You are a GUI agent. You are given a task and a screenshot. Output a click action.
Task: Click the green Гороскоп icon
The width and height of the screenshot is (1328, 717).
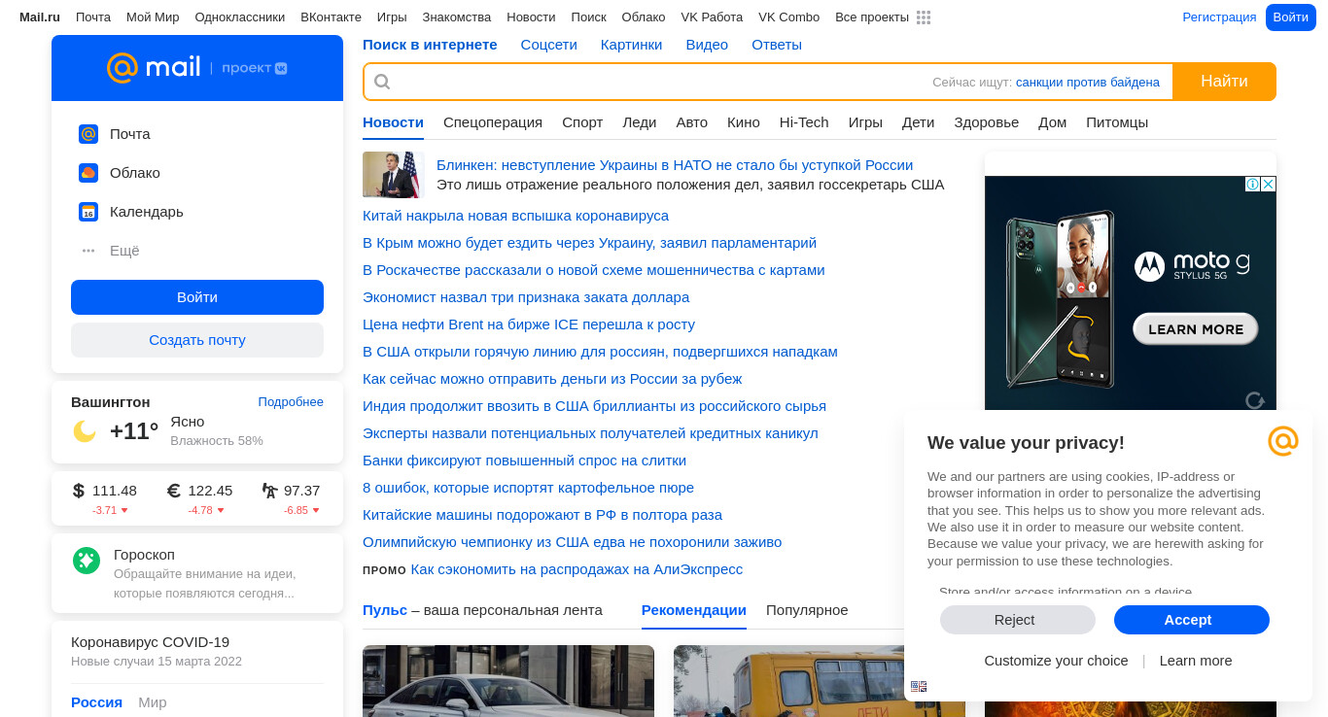pyautogui.click(x=87, y=561)
